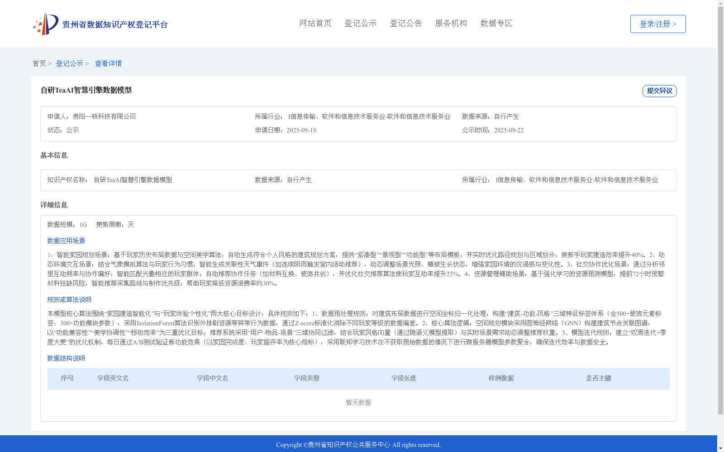Viewport: 724px width, 452px height.
Task: Click the 贵州省数据知识产权登记平台 site title
Action: tap(115, 24)
